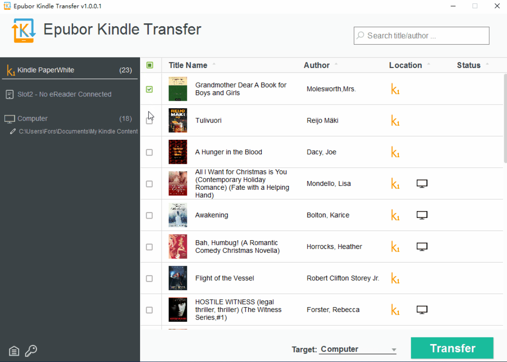The width and height of the screenshot is (507, 362).
Task: Open the Target Computer dropdown
Action: click(x=358, y=349)
